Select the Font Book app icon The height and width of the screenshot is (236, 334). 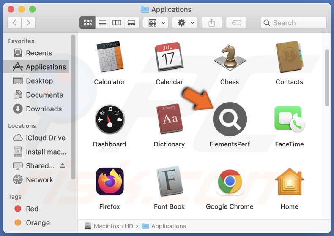point(170,182)
